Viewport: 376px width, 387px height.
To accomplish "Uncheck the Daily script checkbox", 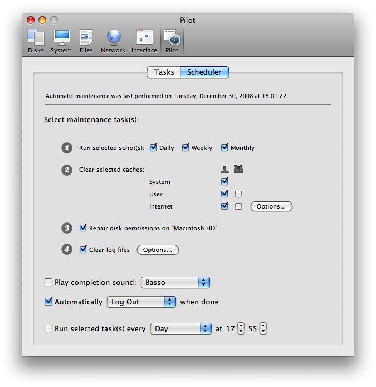I will pyautogui.click(x=154, y=148).
